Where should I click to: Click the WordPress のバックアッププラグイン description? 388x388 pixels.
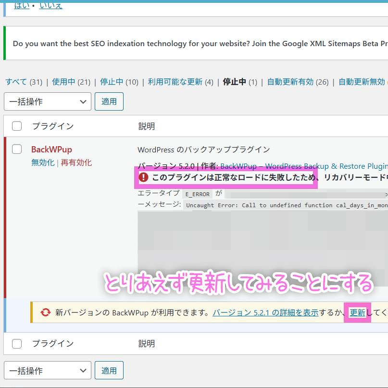[x=204, y=150]
